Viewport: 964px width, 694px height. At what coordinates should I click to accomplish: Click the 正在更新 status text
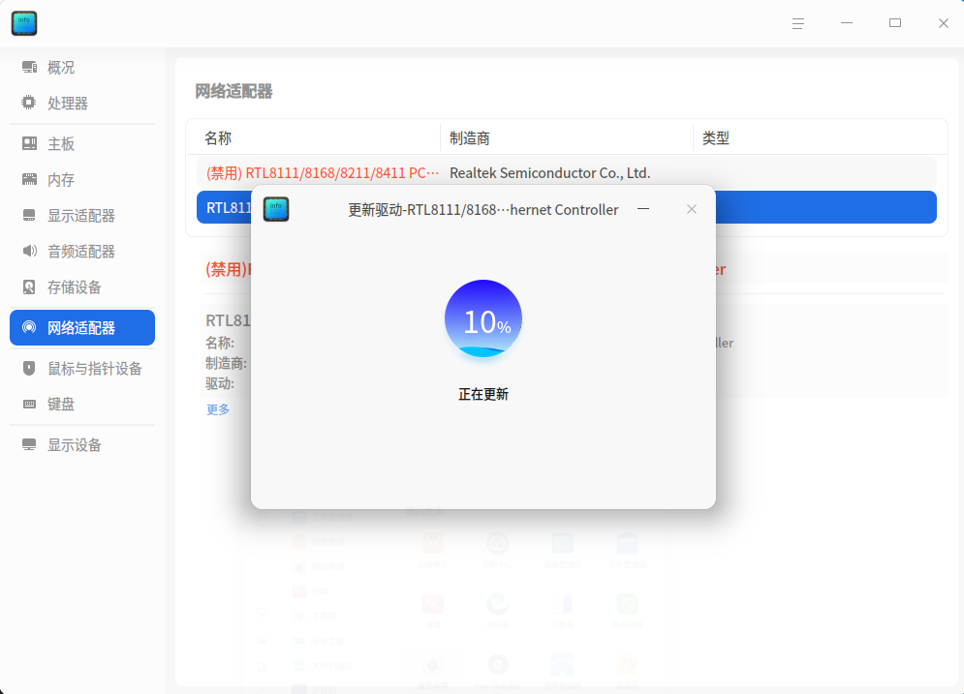(x=483, y=394)
